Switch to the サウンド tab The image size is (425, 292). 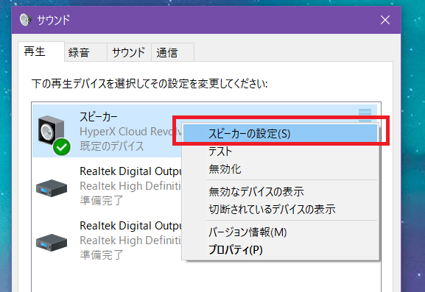(x=129, y=52)
